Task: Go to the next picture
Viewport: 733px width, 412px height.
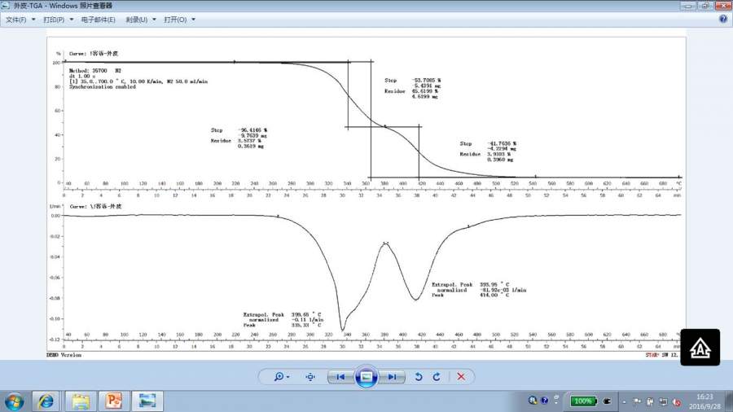Action: tap(393, 376)
